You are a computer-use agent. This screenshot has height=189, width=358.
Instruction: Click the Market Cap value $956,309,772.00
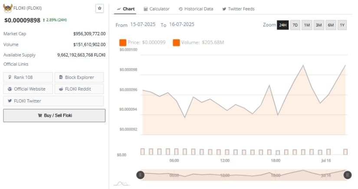(89, 34)
